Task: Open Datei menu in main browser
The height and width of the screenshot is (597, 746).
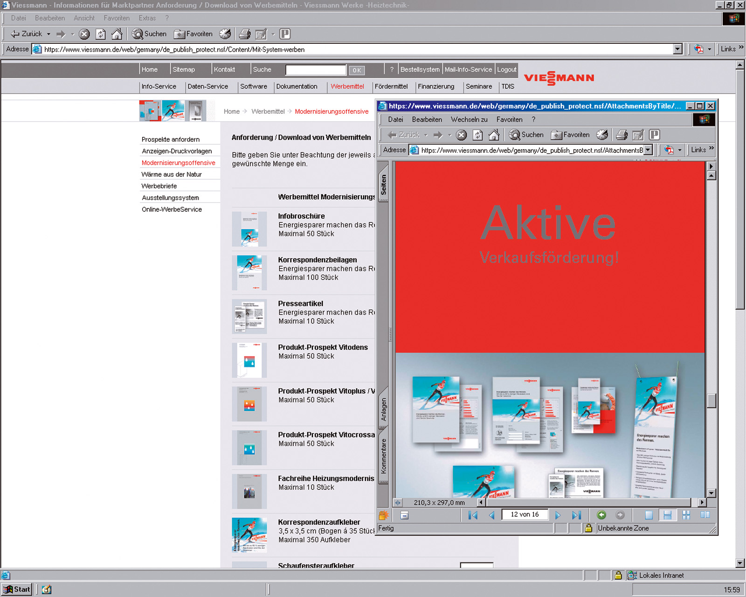Action: 19,18
